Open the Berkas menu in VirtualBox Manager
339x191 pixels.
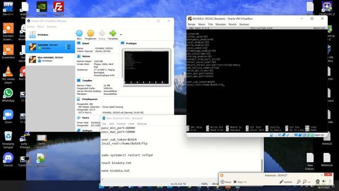(x=31, y=27)
